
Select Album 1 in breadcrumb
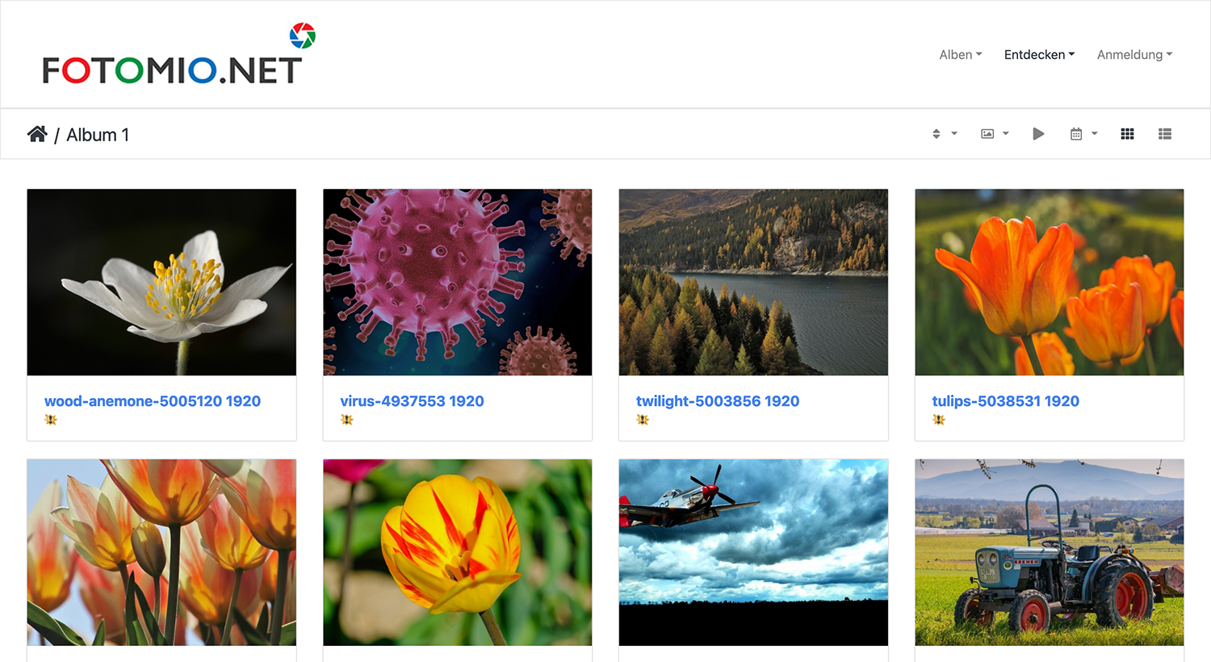coord(98,135)
